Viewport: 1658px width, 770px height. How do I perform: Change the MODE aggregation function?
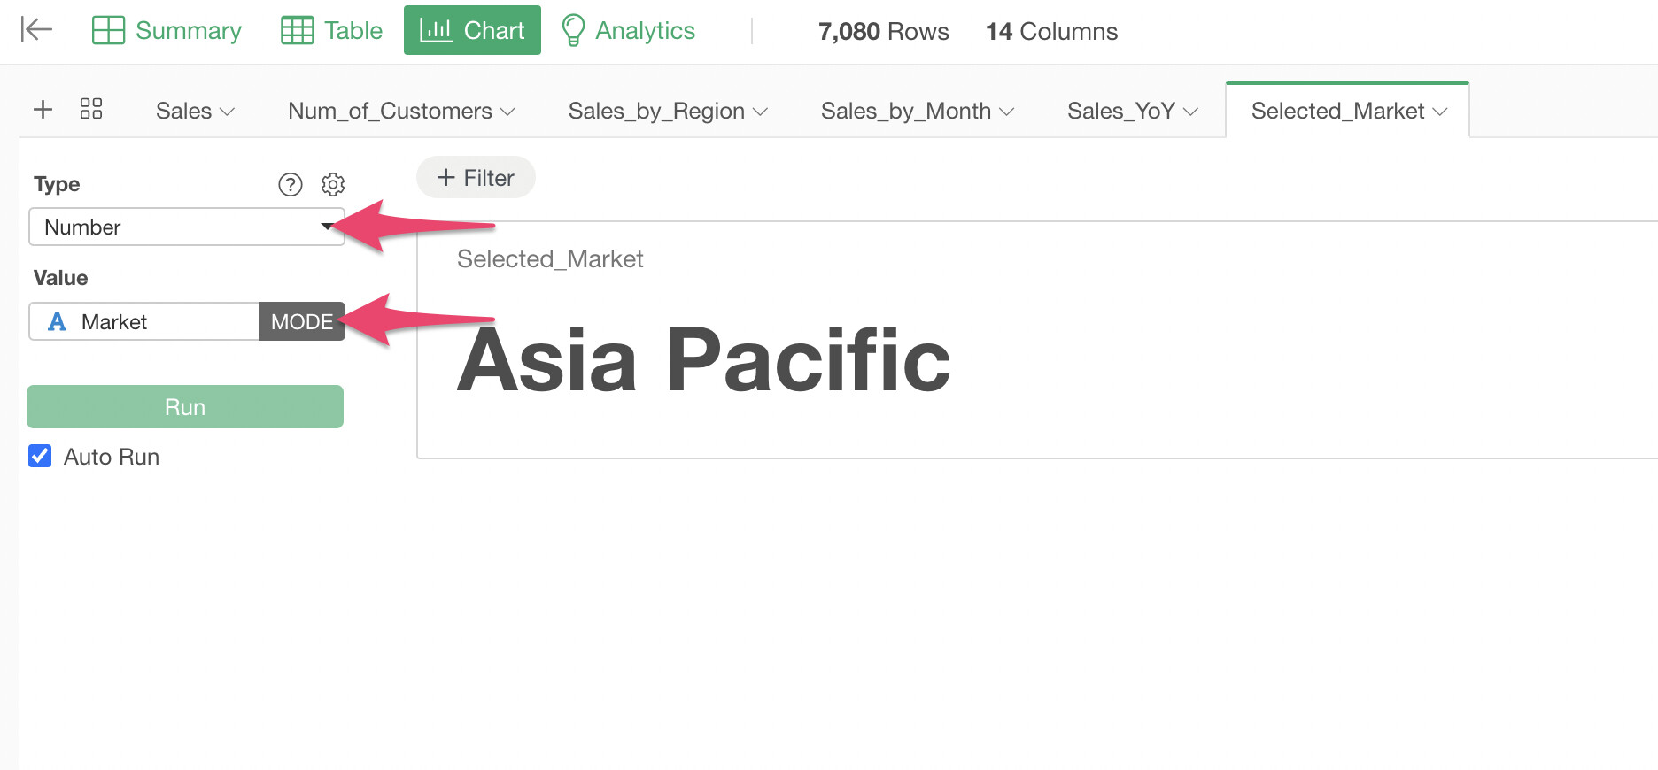tap(301, 322)
